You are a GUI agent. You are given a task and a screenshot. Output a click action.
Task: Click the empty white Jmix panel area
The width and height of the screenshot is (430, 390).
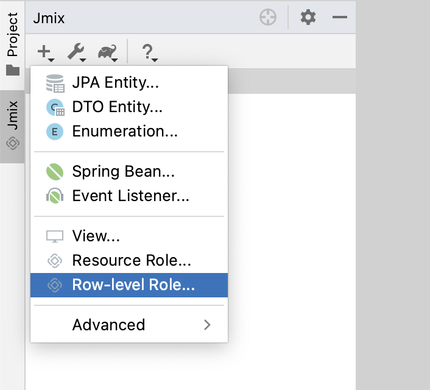coord(291,244)
